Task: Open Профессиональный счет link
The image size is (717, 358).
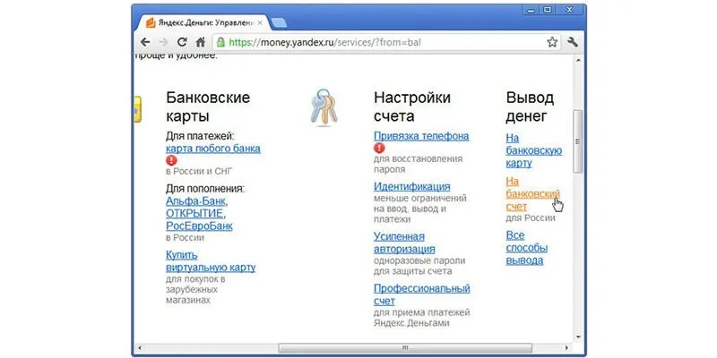Action: pos(422,294)
